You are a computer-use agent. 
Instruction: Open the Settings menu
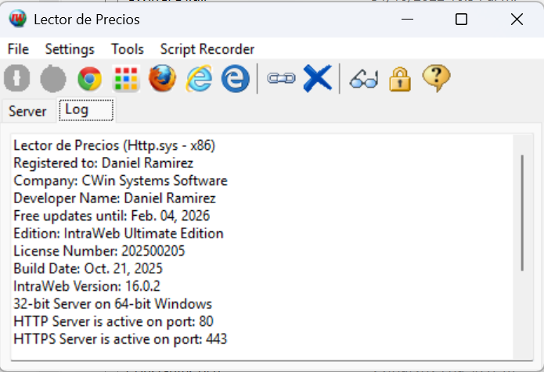[70, 49]
